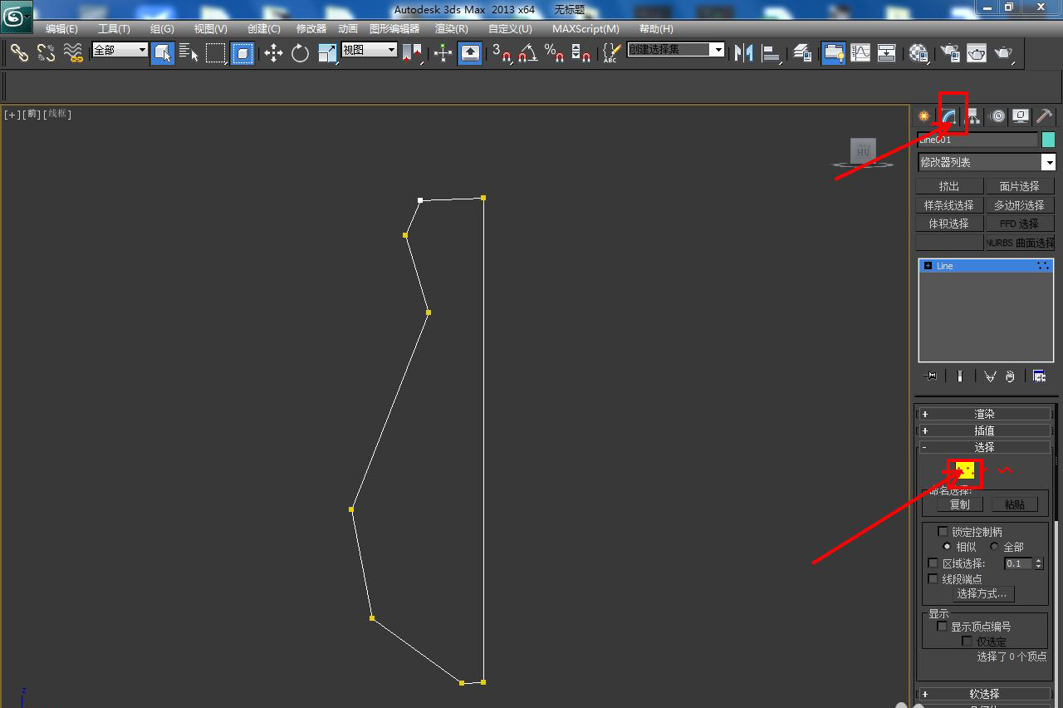Select the 全部 radio button
Screen dimensions: 1063x708
[x=994, y=547]
